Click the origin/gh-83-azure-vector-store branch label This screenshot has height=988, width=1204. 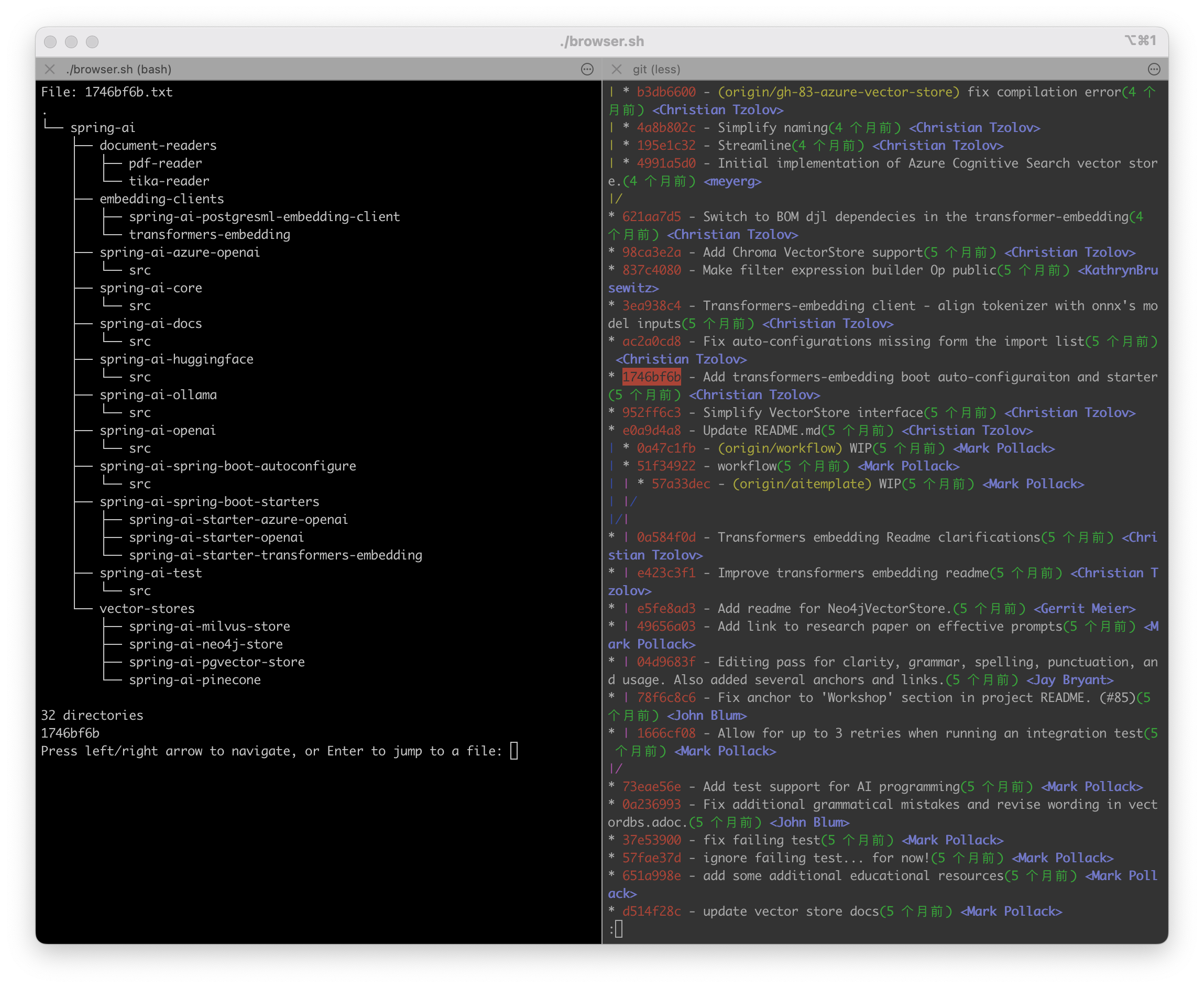pyautogui.click(x=838, y=92)
